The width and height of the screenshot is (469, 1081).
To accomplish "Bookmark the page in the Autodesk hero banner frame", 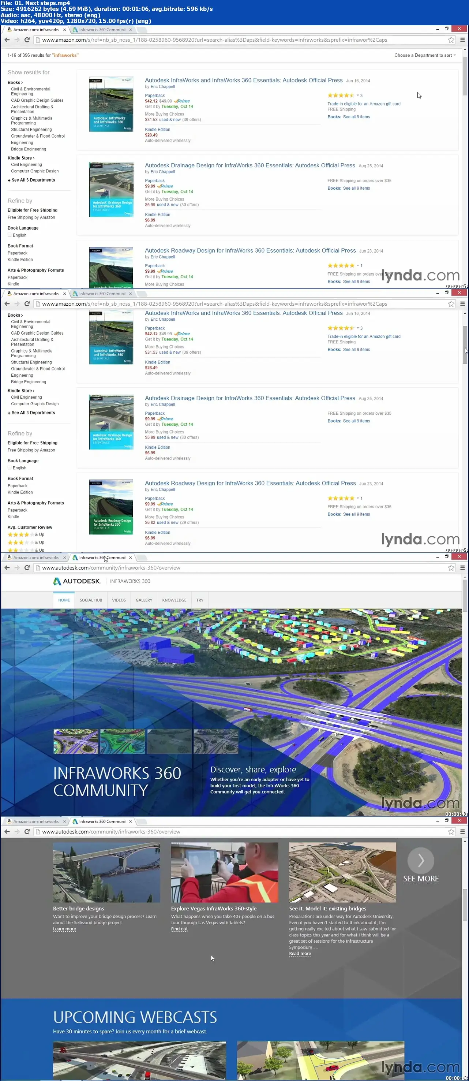I will [x=451, y=567].
